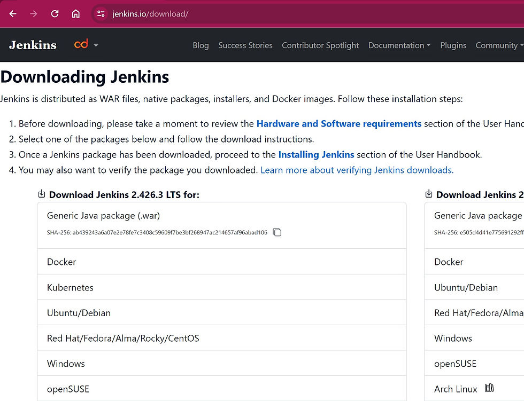The image size is (524, 401).
Task: Click the "Downloading Jenkins" page heading
Action: coord(85,77)
